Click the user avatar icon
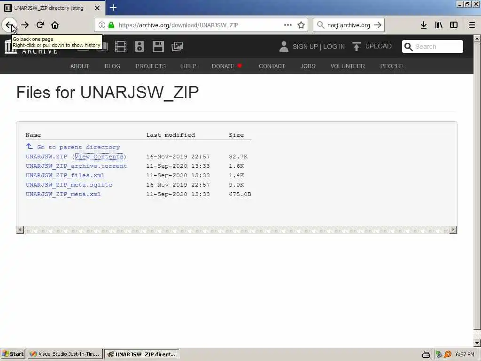 pyautogui.click(x=284, y=47)
